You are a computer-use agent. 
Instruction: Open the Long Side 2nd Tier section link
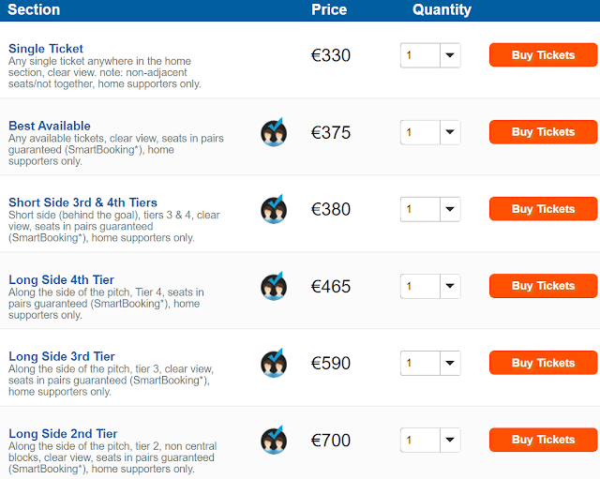coord(63,434)
